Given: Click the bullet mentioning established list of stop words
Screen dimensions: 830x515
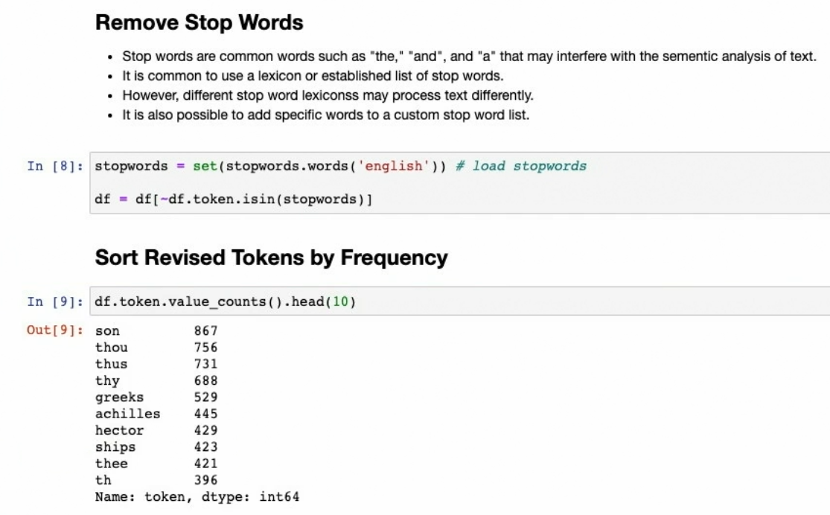Looking at the screenshot, I should [x=325, y=76].
